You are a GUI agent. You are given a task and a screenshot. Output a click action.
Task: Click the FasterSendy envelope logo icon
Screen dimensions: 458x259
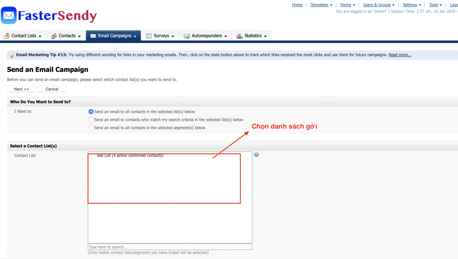click(x=9, y=15)
